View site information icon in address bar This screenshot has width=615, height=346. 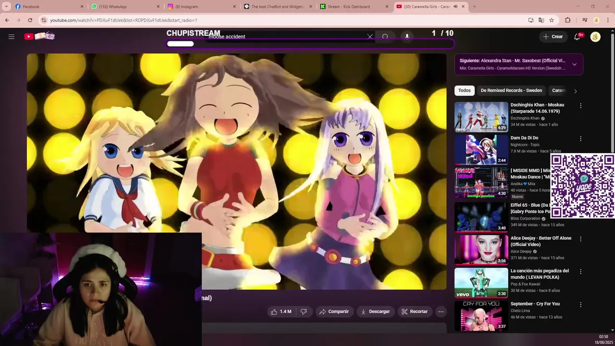tap(44, 20)
